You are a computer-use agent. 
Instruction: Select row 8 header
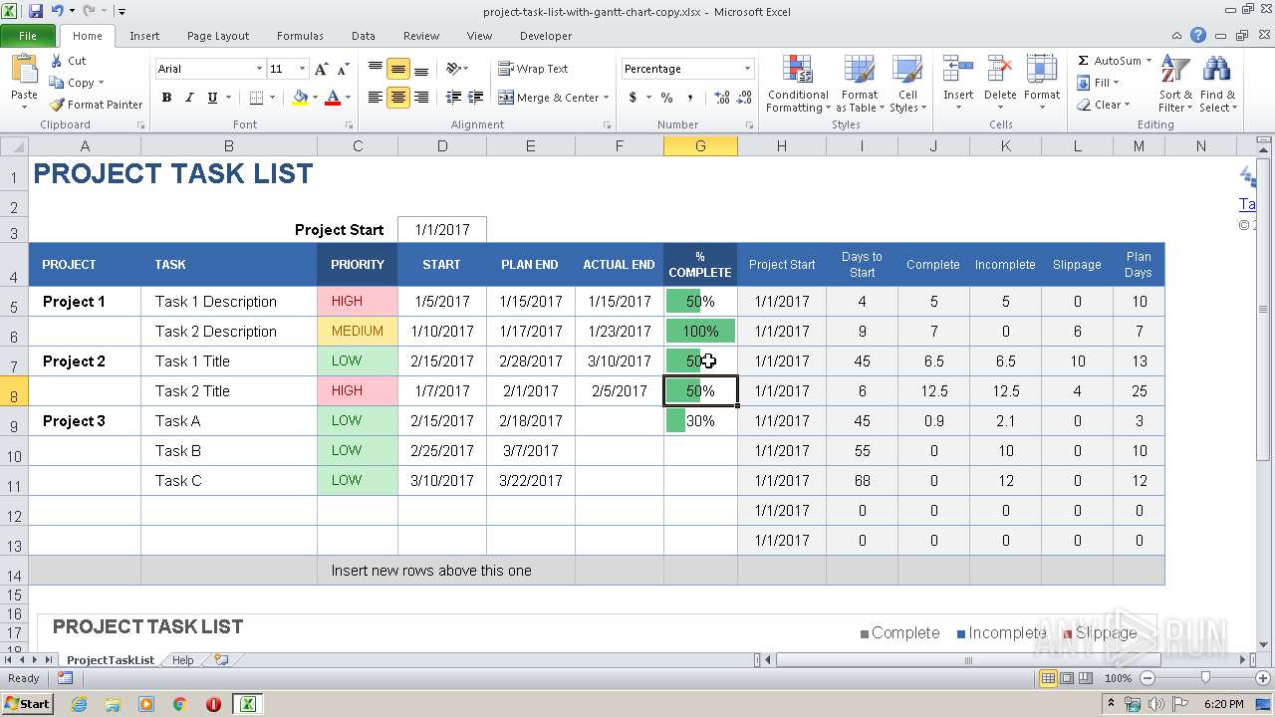14,391
